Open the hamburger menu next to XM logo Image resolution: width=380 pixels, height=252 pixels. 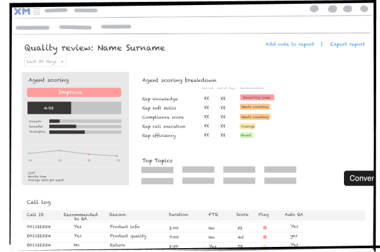[x=37, y=11]
